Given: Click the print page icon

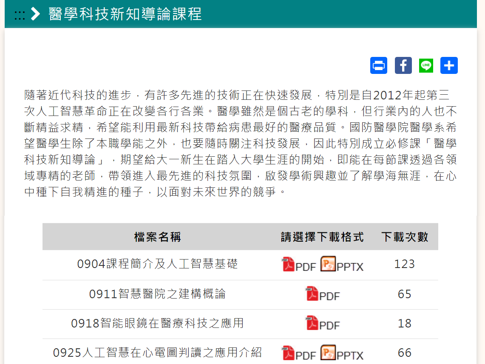Looking at the screenshot, I should point(379,65).
